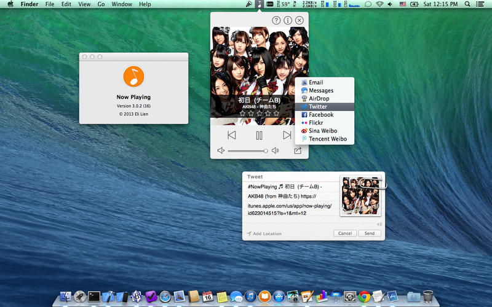Click the system volume icon in menu bar
492x307 pixels.
click(390, 4)
